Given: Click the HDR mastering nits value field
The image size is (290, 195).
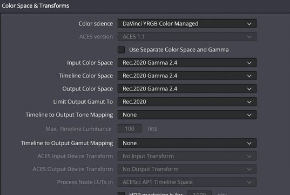Looking at the screenshot, I should click(x=200, y=193).
